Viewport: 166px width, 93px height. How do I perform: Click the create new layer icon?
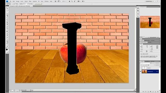pyautogui.click(x=155, y=92)
